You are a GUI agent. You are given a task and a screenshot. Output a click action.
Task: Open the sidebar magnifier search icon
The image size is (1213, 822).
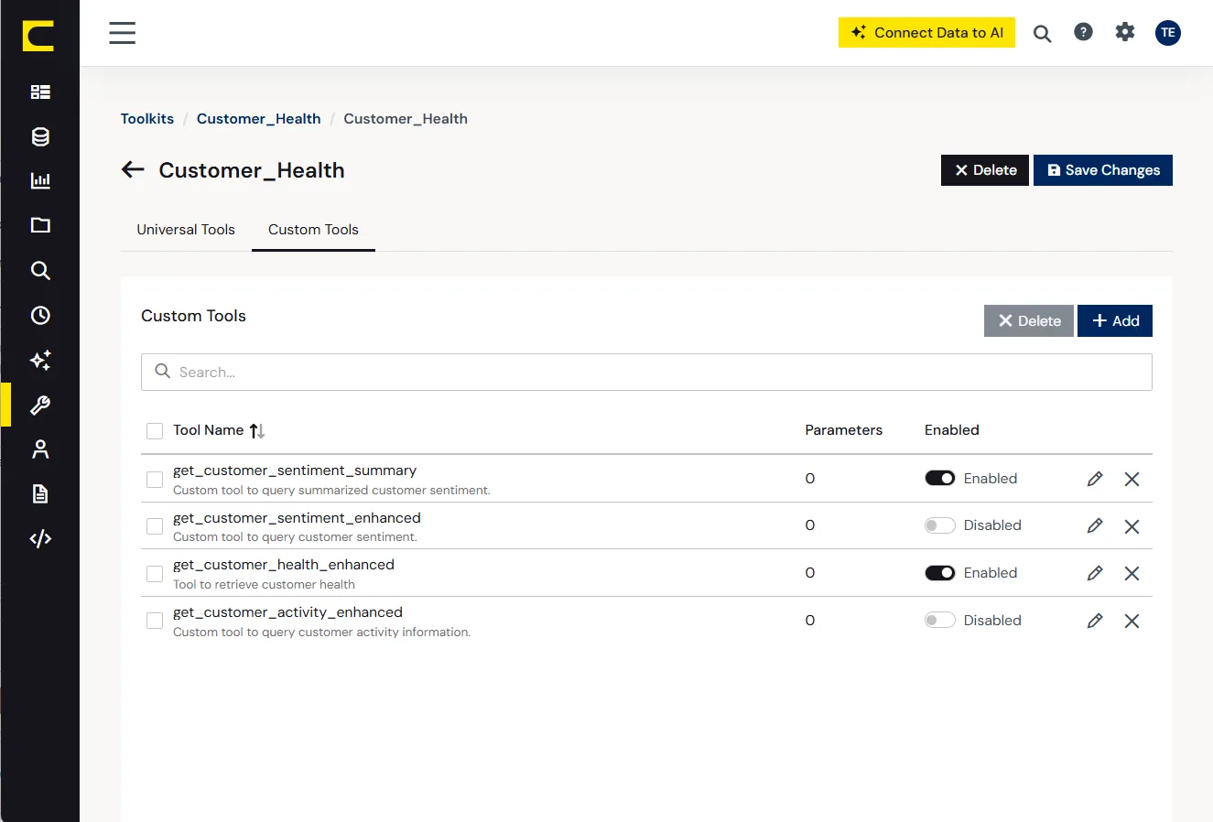point(40,270)
